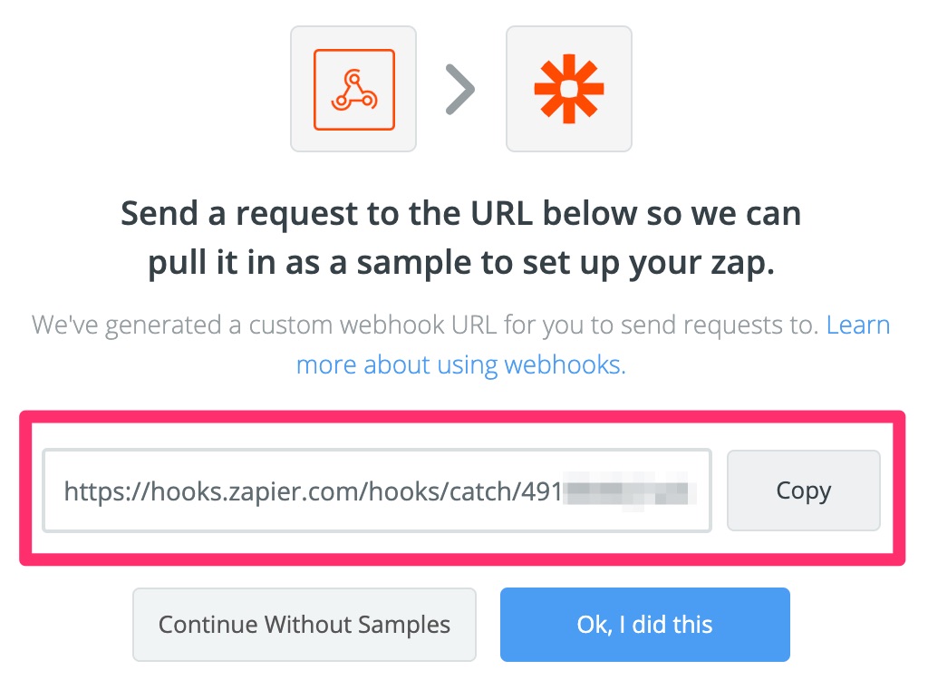Click the Webhooks icon's rounded square tile
The width and height of the screenshot is (928, 680).
click(x=353, y=88)
